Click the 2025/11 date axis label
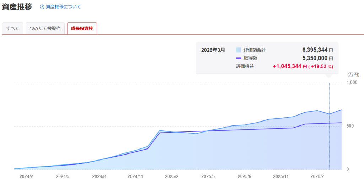 click(281, 176)
